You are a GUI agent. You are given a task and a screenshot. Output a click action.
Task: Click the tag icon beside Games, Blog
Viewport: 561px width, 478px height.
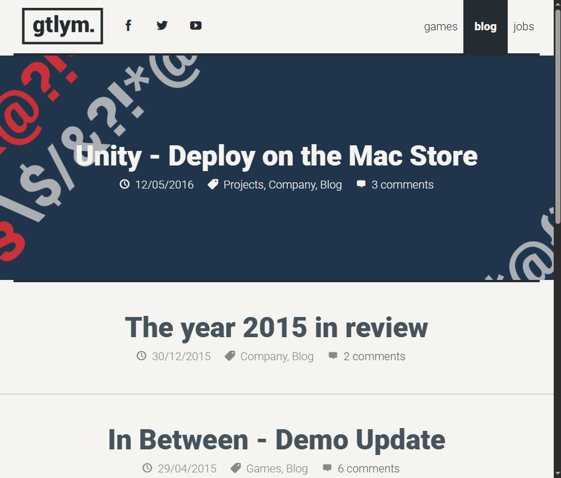point(236,468)
